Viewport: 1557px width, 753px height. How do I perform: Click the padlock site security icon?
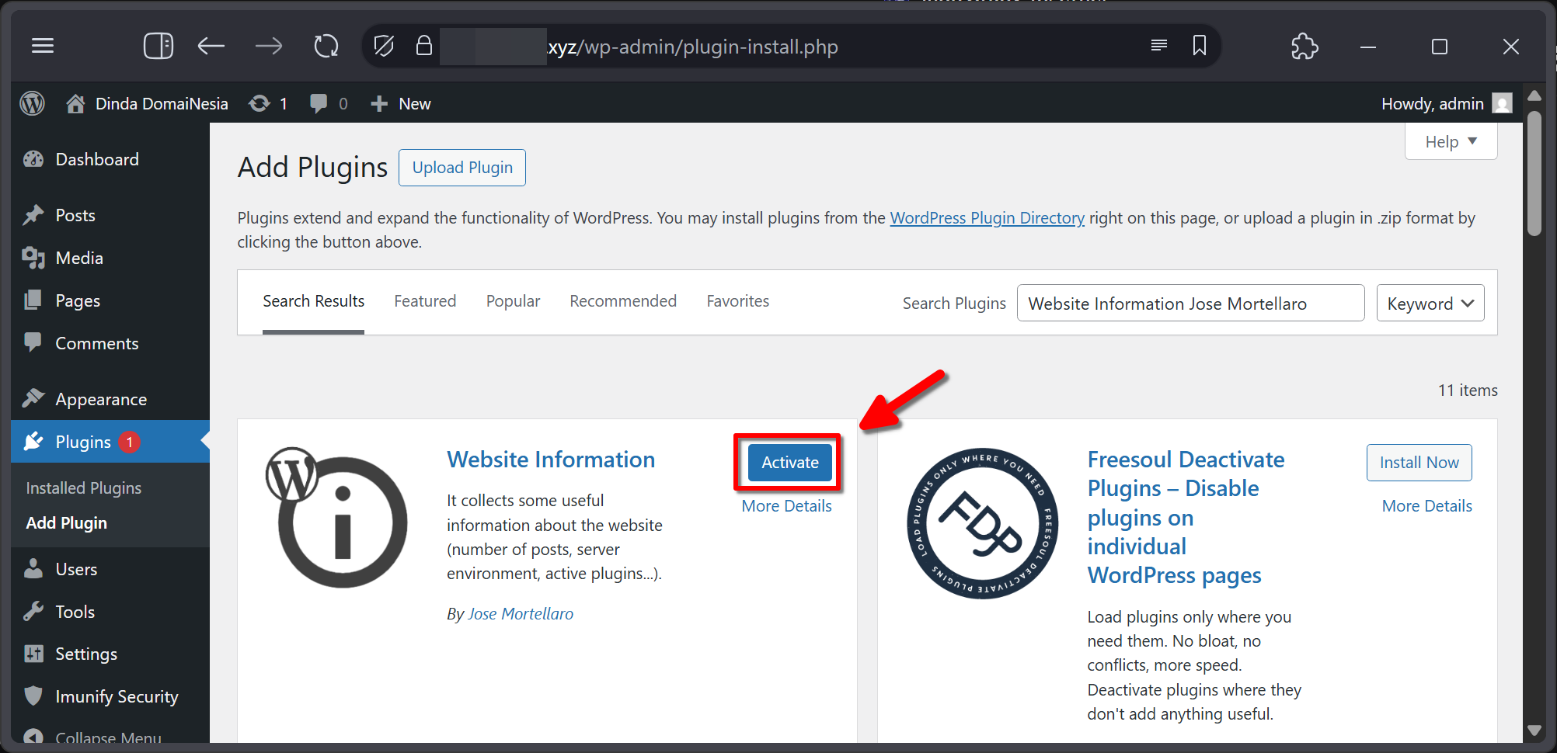click(x=423, y=46)
